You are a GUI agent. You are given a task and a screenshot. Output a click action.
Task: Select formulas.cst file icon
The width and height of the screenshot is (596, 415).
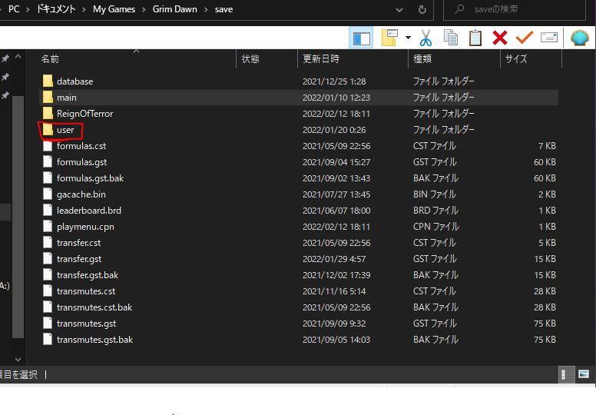click(48, 146)
